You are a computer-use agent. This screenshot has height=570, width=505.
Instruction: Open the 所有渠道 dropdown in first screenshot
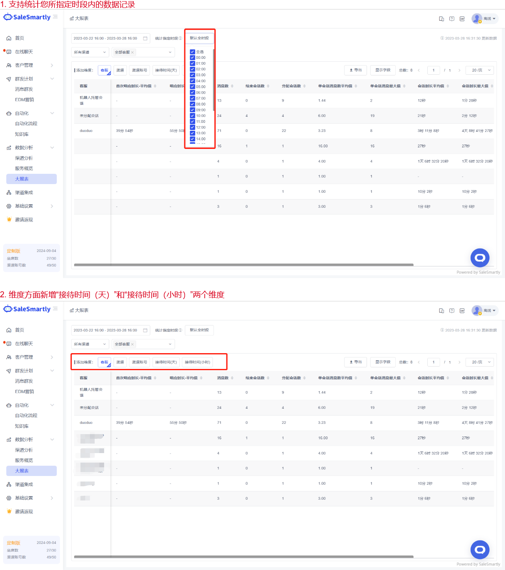pyautogui.click(x=90, y=52)
